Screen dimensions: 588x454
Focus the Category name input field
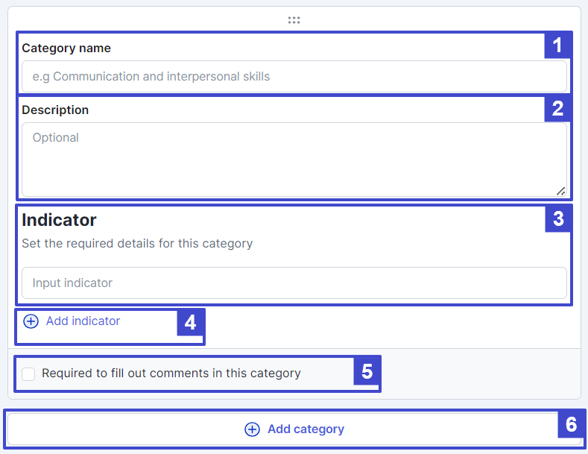[294, 77]
